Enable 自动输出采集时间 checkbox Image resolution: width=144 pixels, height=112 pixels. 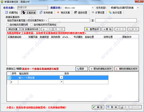pyautogui.click(x=8, y=25)
